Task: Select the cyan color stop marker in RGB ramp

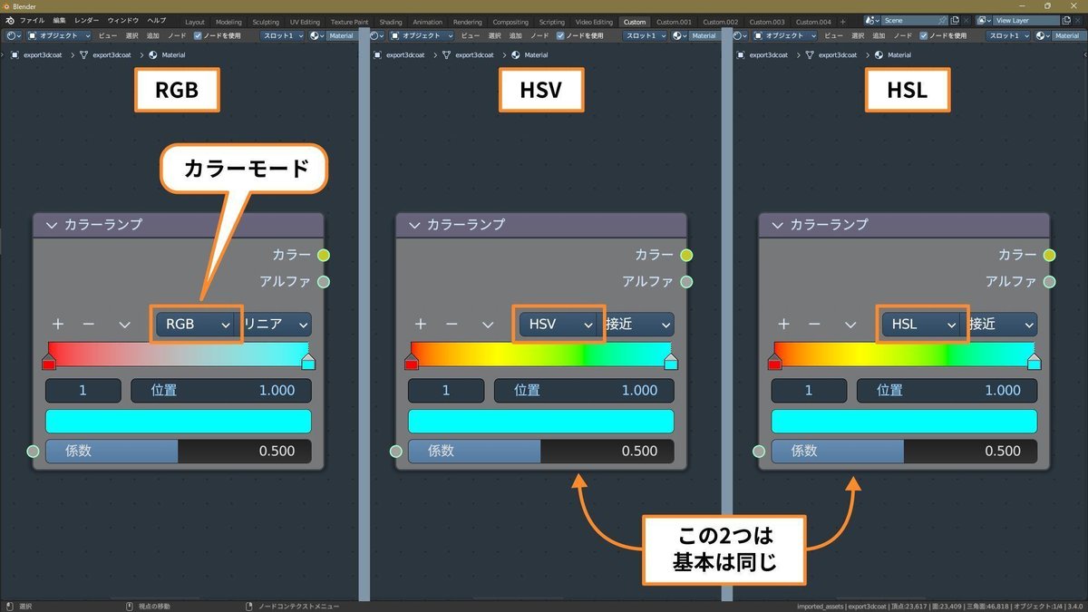Action: point(308,363)
